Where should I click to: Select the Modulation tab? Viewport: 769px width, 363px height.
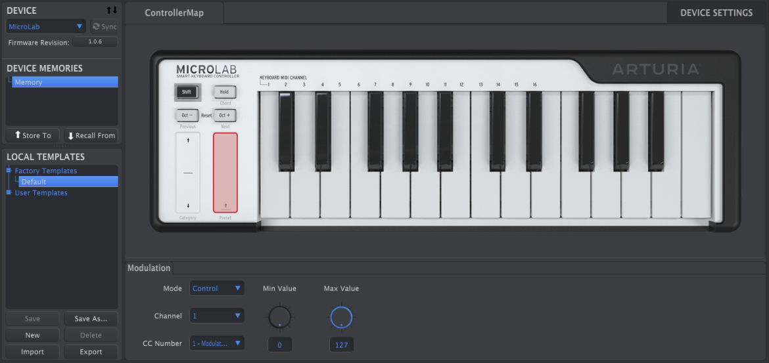[x=149, y=268]
